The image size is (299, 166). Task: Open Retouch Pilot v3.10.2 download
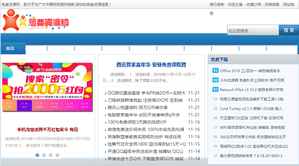[x=252, y=90]
